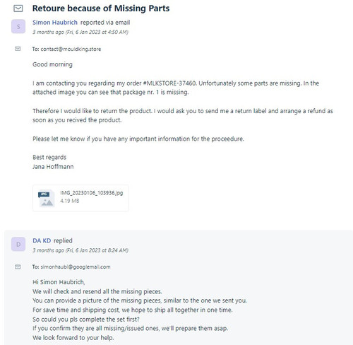The image size is (353, 345).
Task: Open DA KD agent profile link
Action: tap(42, 240)
